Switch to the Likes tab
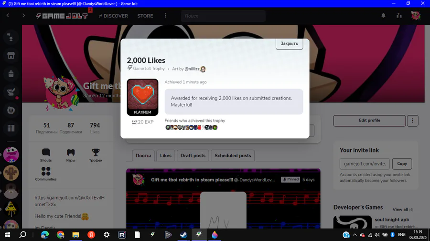 click(166, 155)
